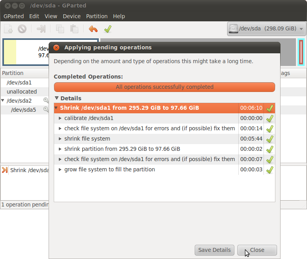Collapse the Shrink /dev/sda1 operation row
This screenshot has width=307, height=259.
pyautogui.click(x=56, y=108)
